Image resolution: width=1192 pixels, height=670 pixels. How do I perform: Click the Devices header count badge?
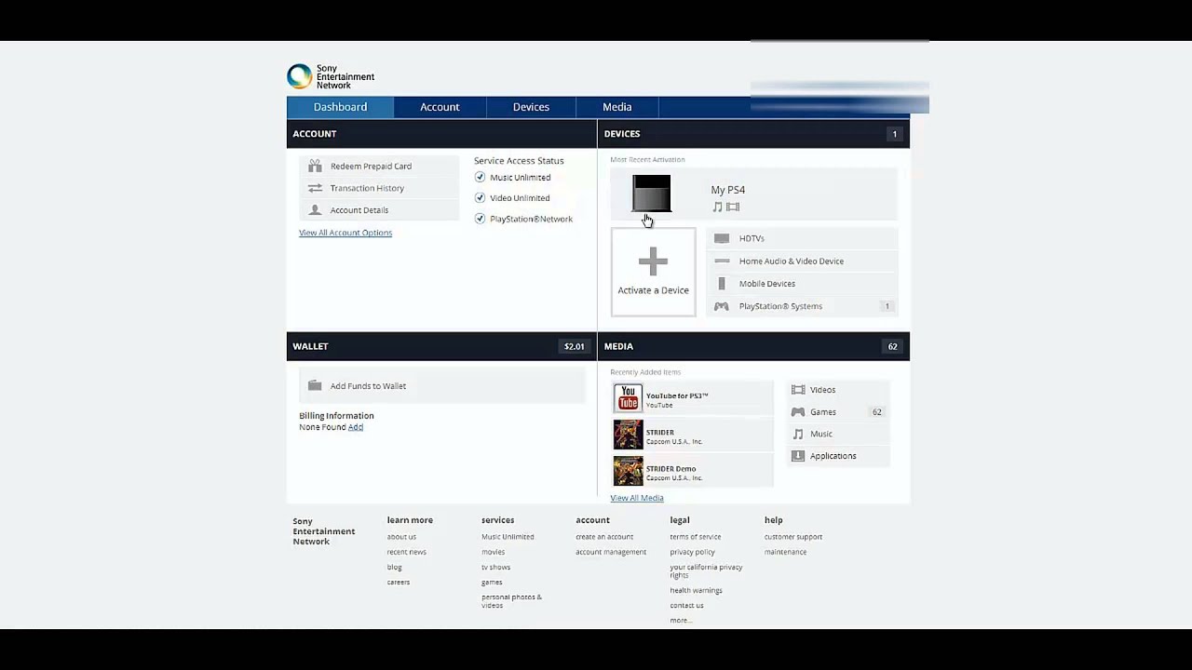[894, 134]
